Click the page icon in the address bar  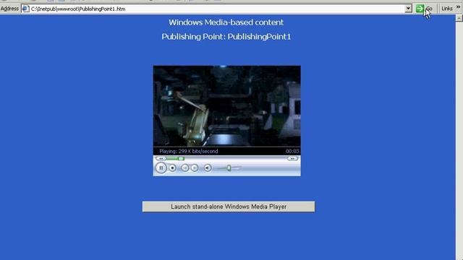(x=26, y=9)
